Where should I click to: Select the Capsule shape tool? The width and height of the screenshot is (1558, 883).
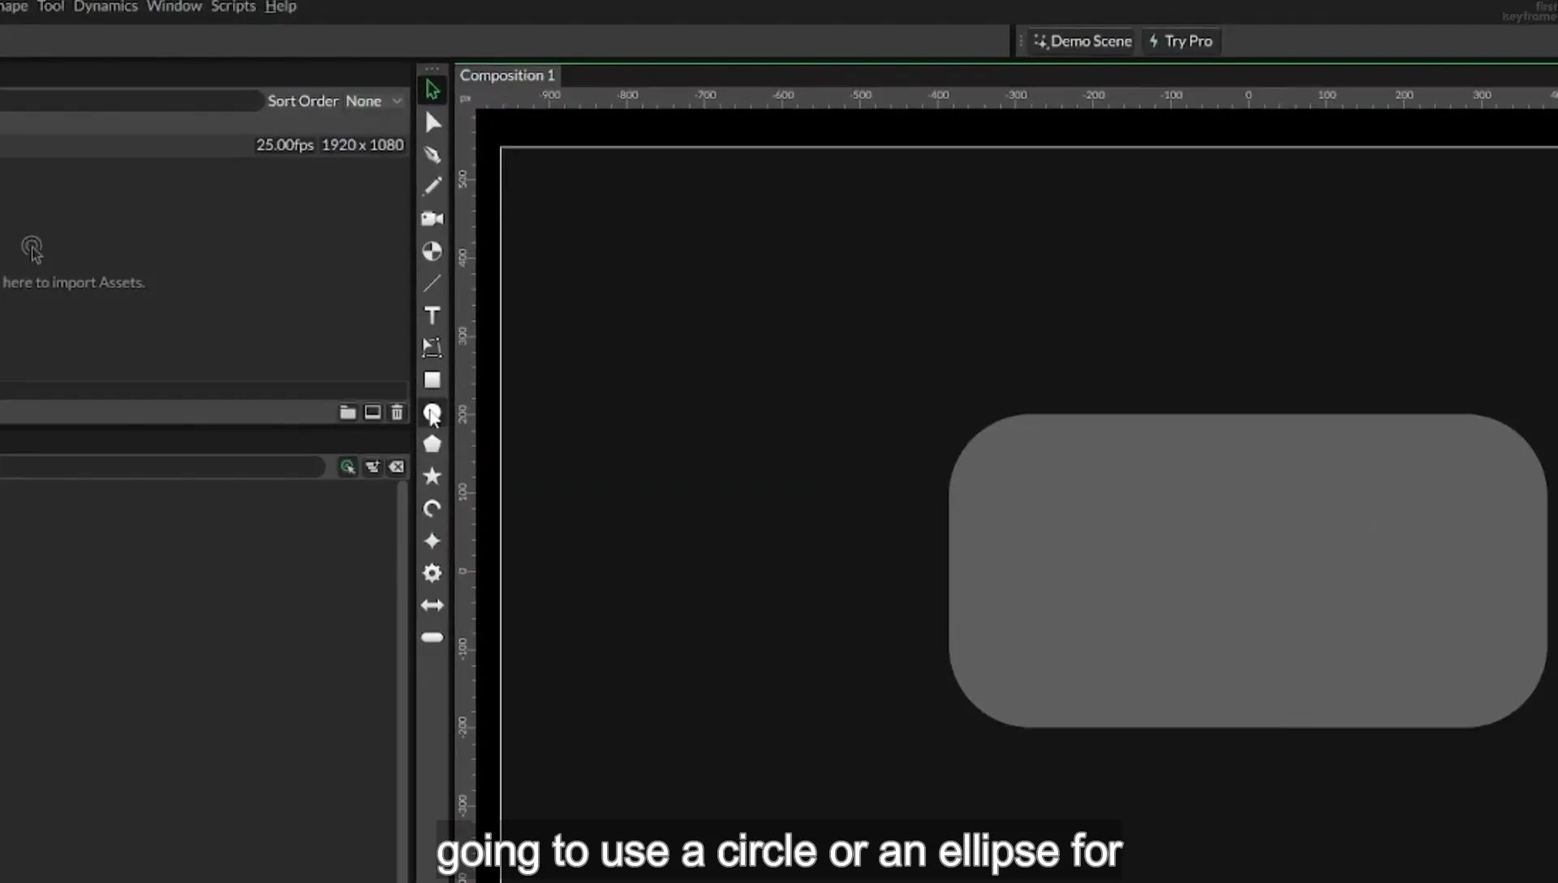pos(433,637)
